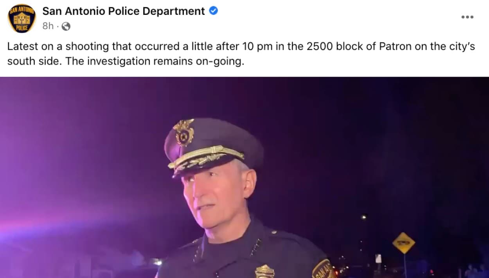Click the yellow road sign in video

coord(403,243)
